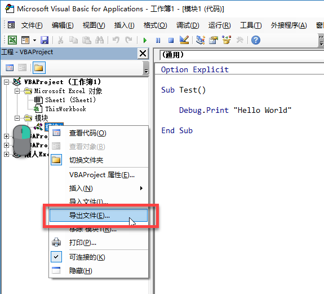The image size is (324, 294).
Task: Click the VBA control menu icon in menu bar
Action: (11, 25)
